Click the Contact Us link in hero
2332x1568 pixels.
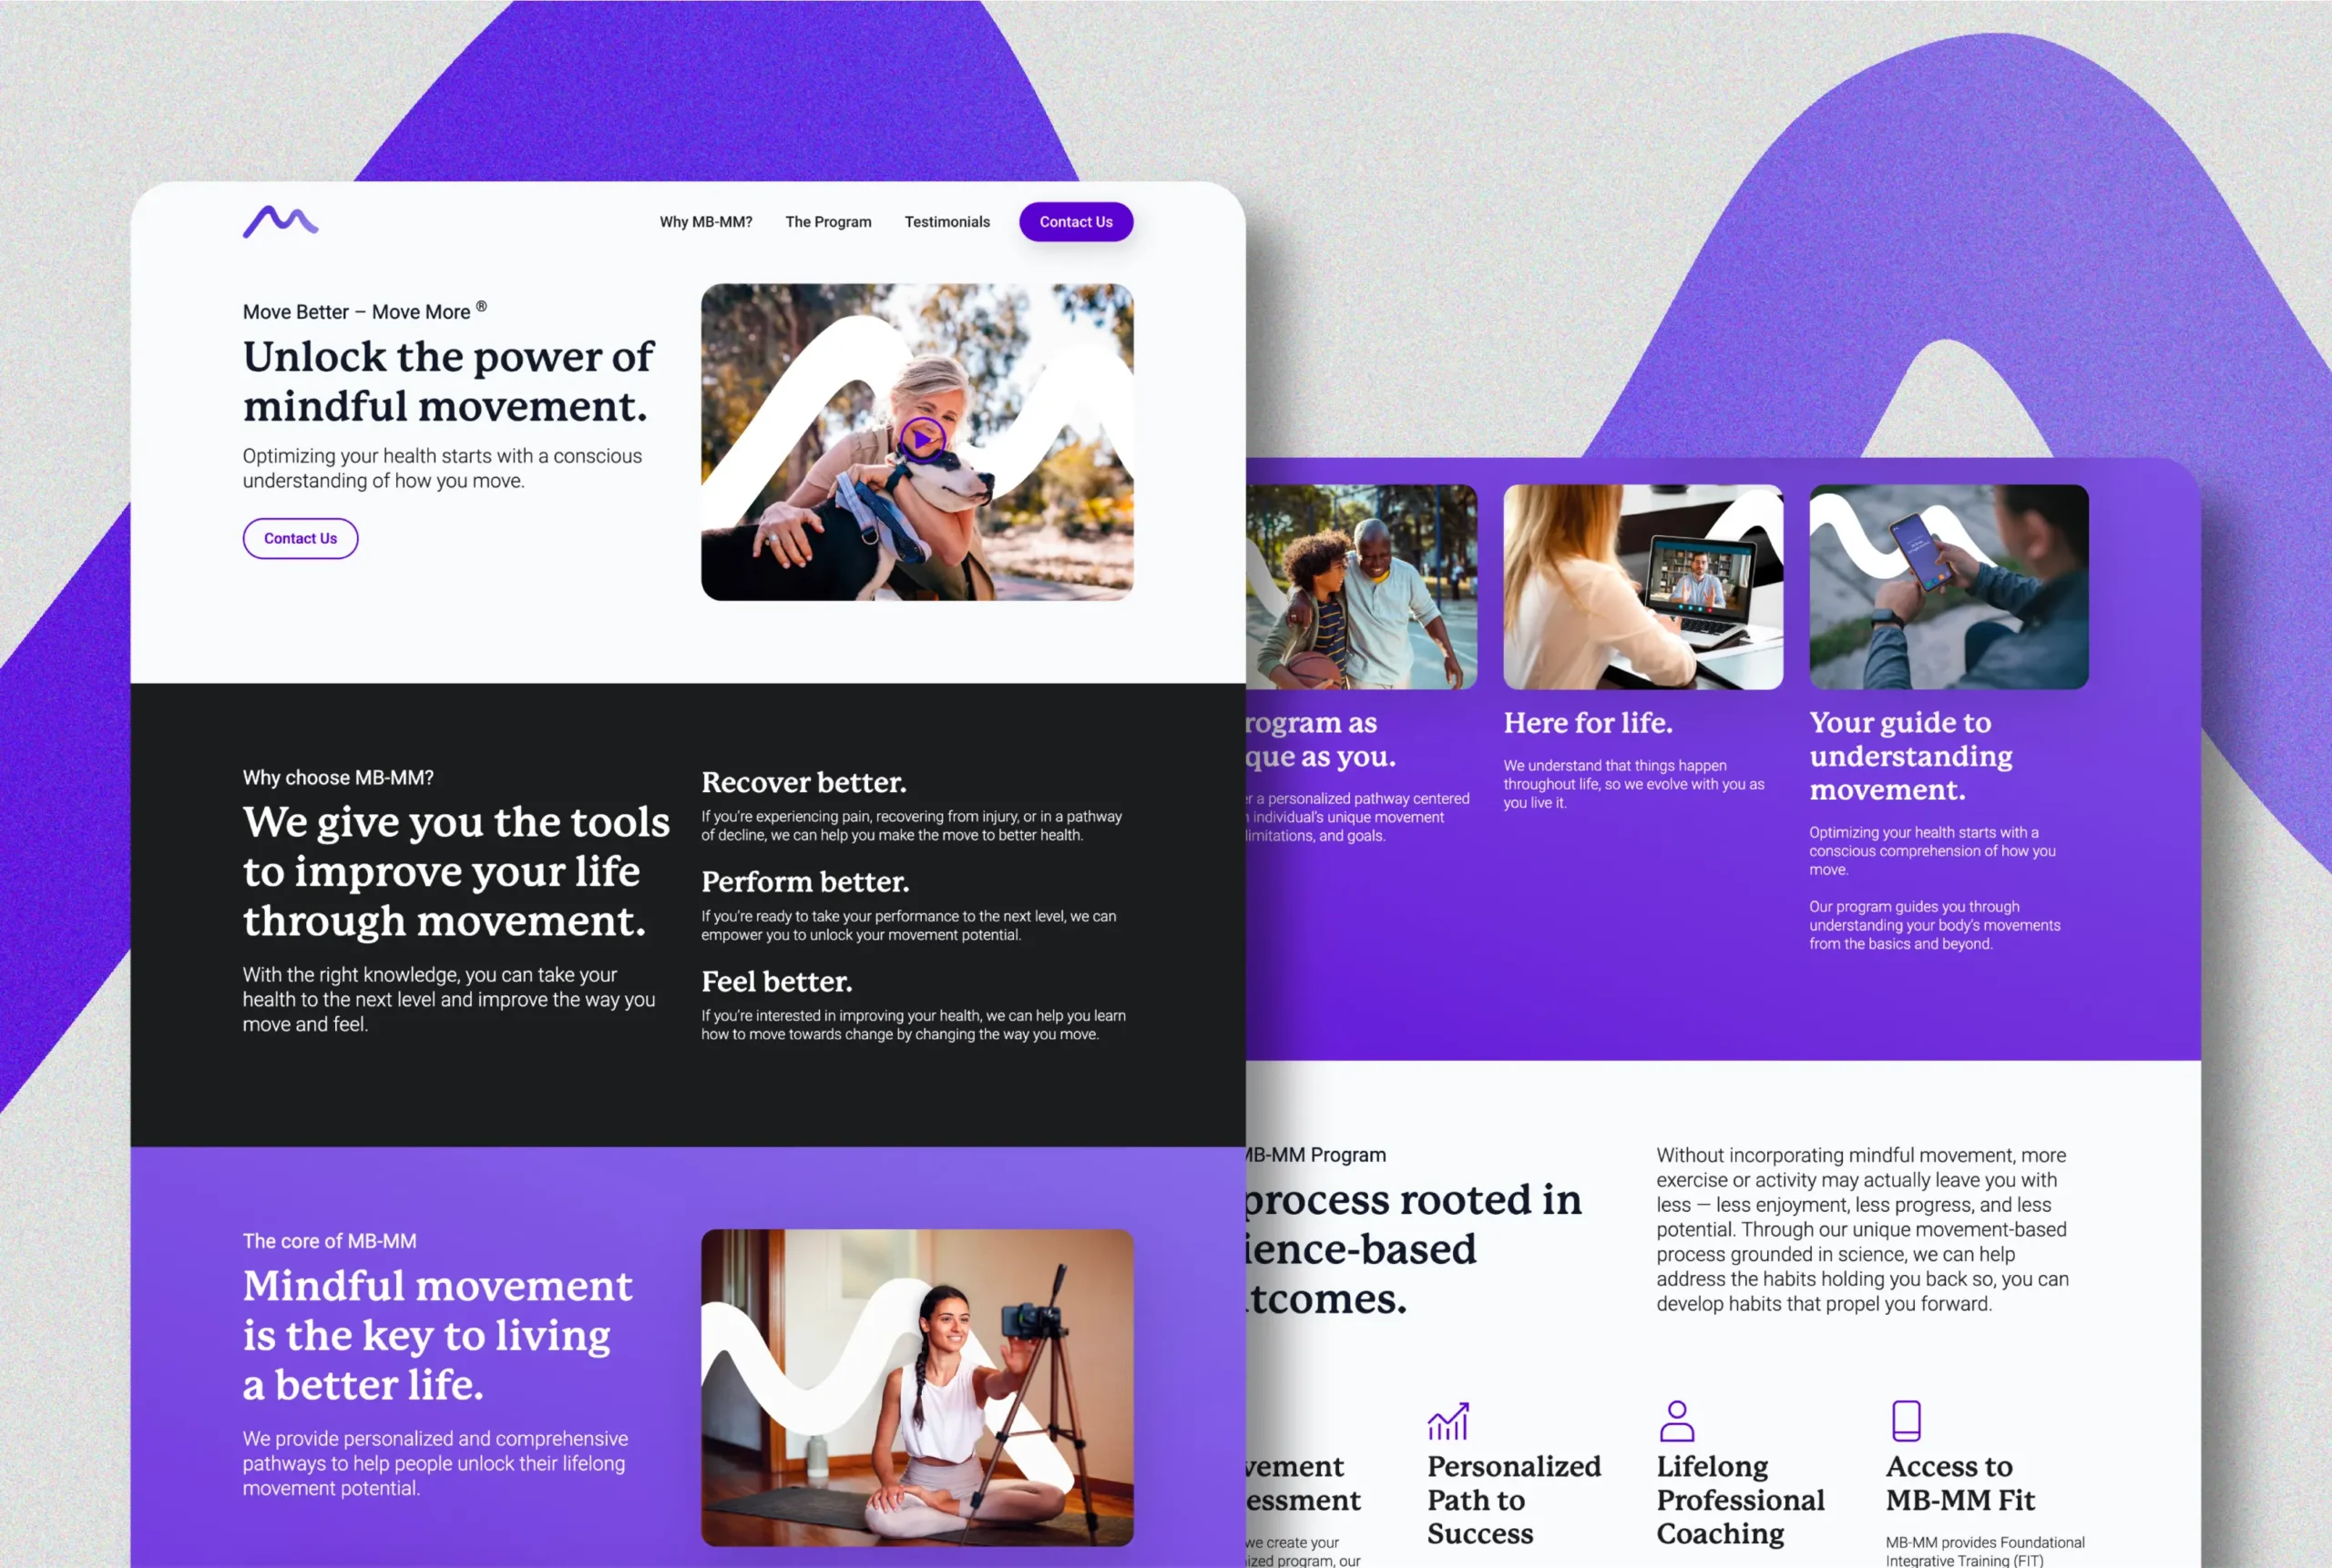click(300, 537)
